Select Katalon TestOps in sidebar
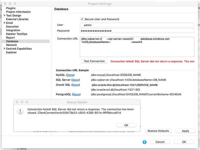Viewport: 200px width, 150px height. (x=17, y=34)
